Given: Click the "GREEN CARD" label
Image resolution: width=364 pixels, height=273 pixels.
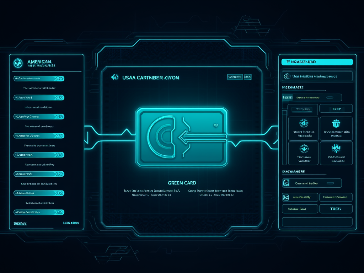Looking at the screenshot, I should [x=182, y=183].
